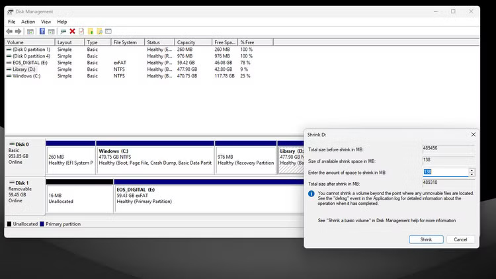Open the File menu

pos(11,22)
